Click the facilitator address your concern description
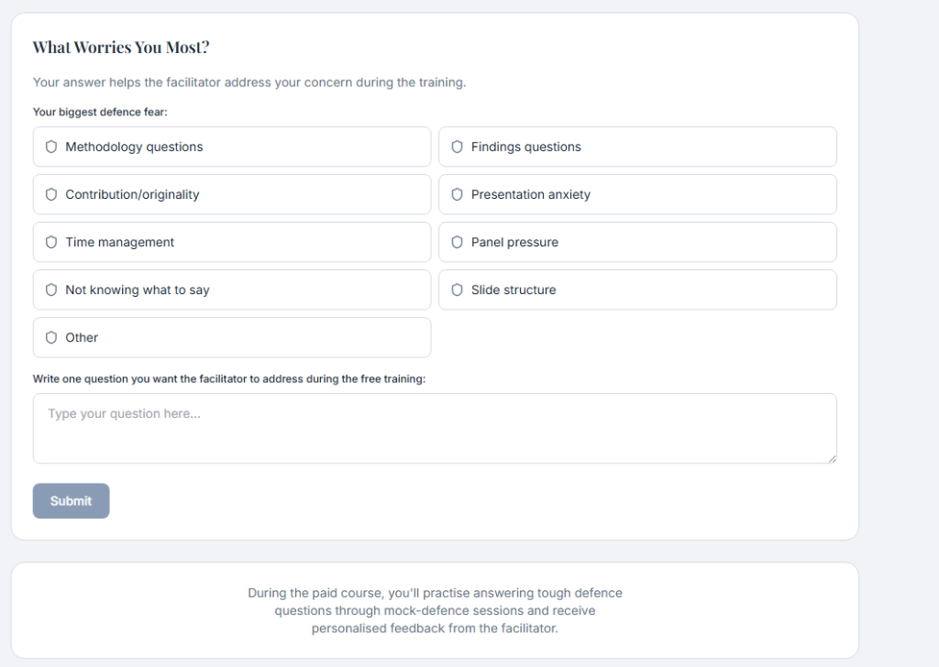The height and width of the screenshot is (667, 939). [249, 82]
